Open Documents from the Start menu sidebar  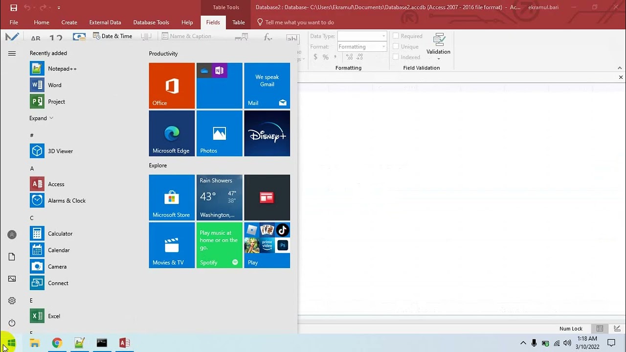pyautogui.click(x=12, y=257)
